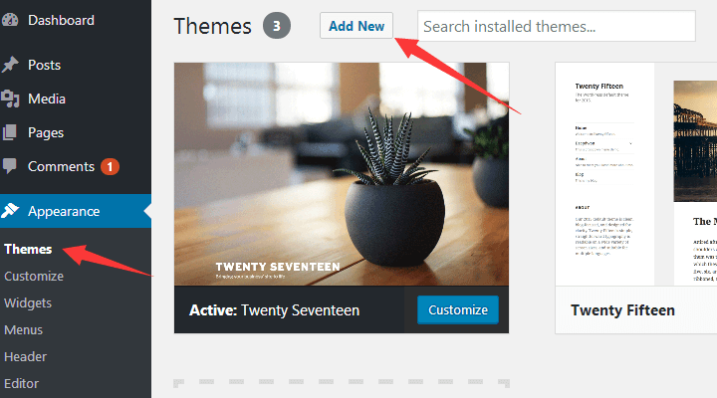Select the Twenty Seventeen theme screenshot
The height and width of the screenshot is (398, 717).
tap(342, 174)
